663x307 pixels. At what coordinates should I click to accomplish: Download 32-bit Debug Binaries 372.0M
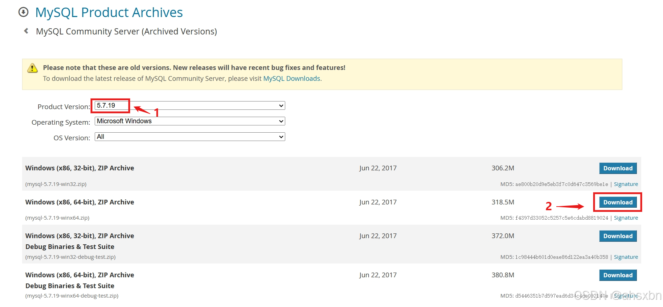(618, 236)
